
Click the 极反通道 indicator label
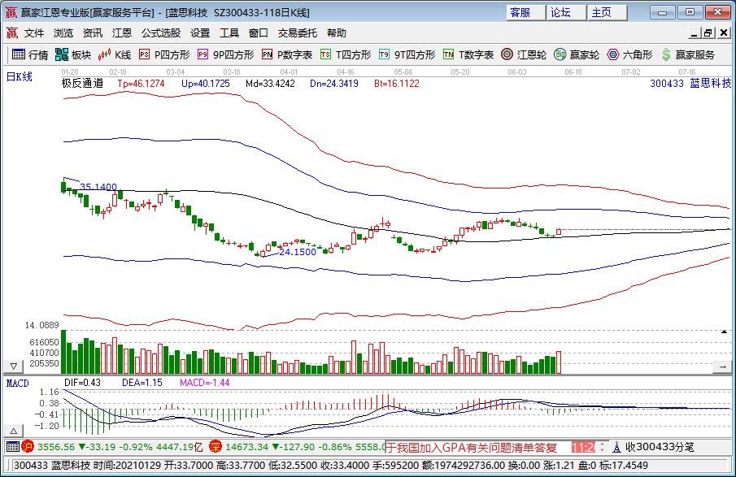click(x=83, y=84)
